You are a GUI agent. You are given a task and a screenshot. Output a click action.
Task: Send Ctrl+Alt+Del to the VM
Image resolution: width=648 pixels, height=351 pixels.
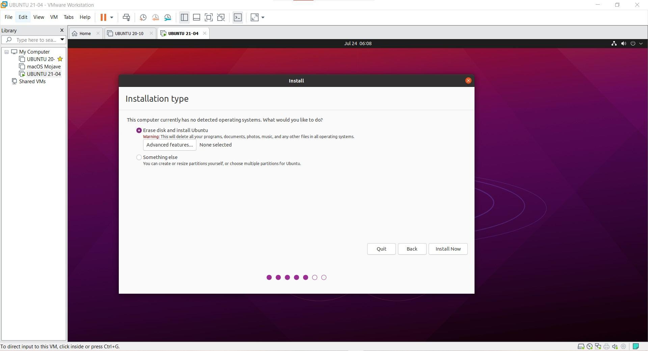click(x=127, y=17)
